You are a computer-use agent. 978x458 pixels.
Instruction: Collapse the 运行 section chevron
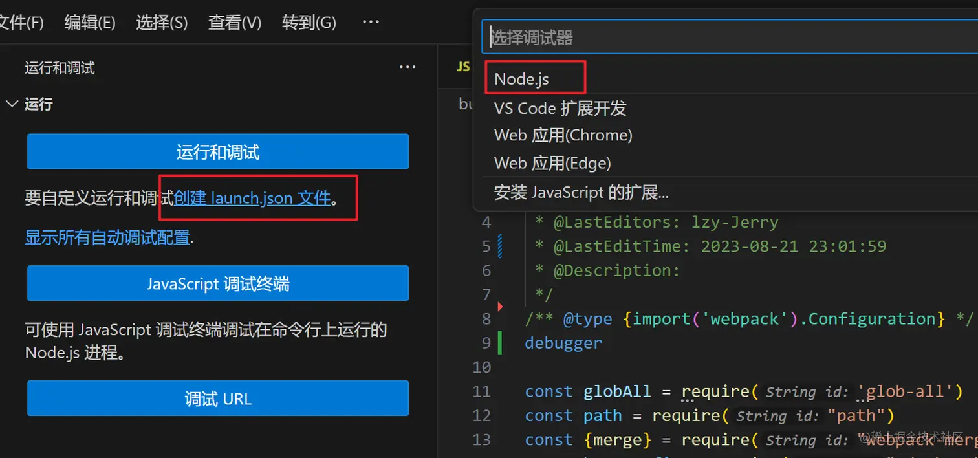(12, 104)
